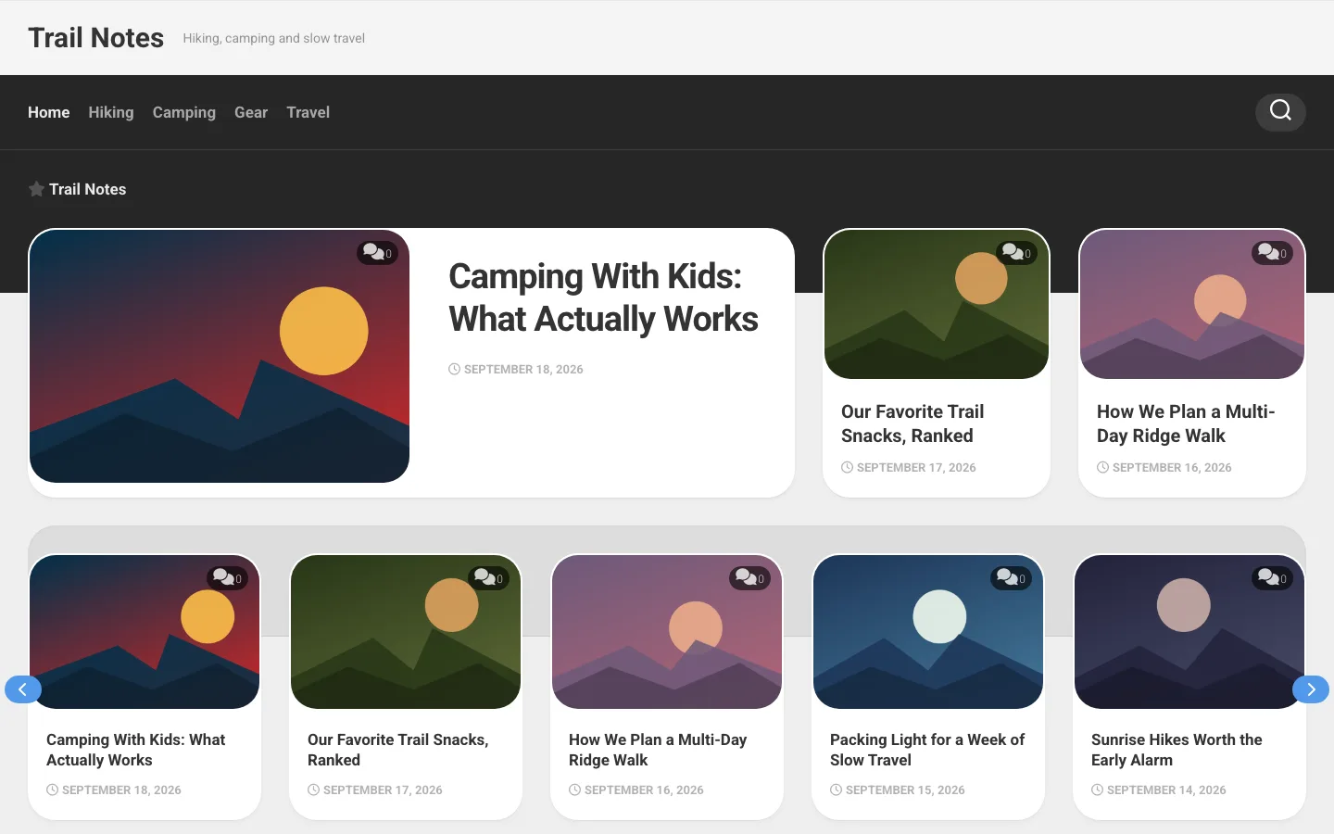The width and height of the screenshot is (1334, 834).
Task: Open the Camping menu category
Action: click(184, 112)
